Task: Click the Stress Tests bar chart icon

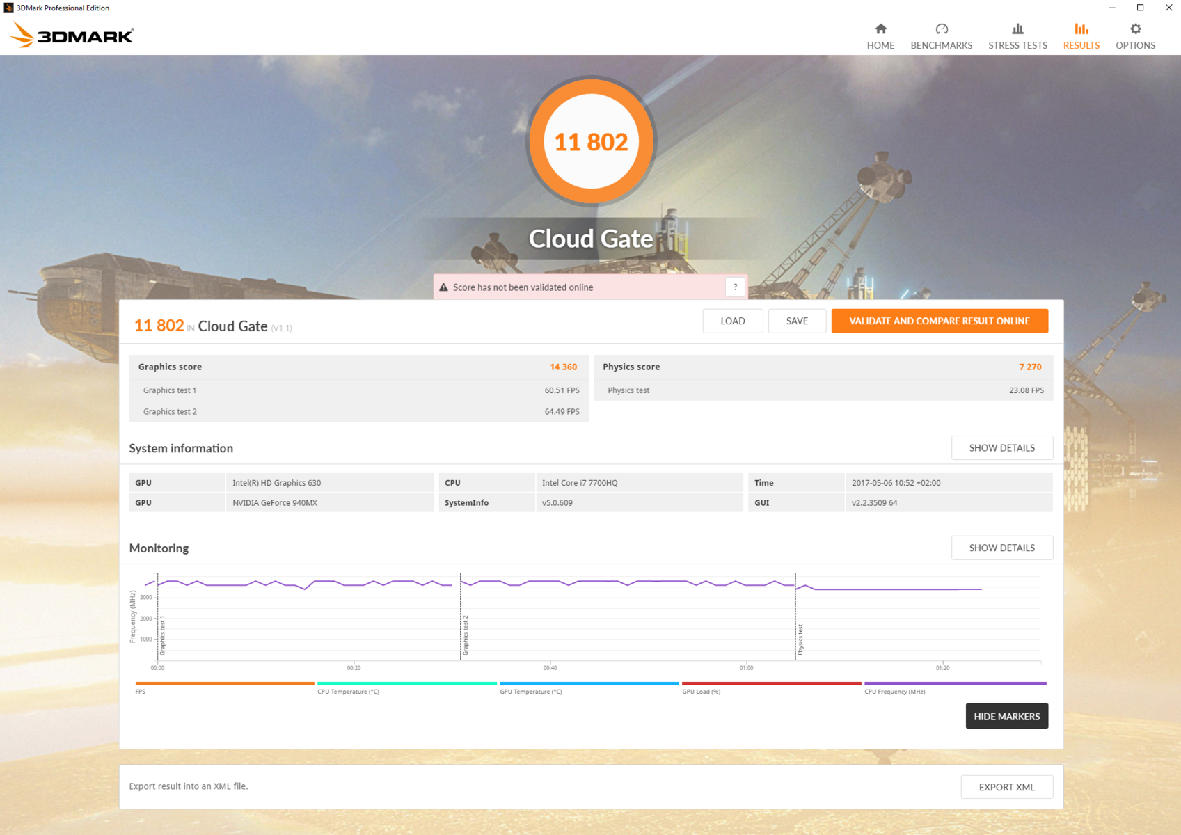Action: click(1017, 29)
